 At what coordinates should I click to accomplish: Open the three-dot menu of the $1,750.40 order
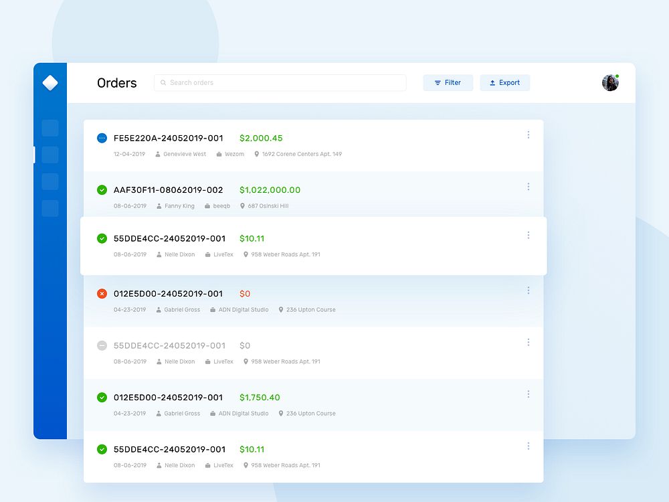529,394
